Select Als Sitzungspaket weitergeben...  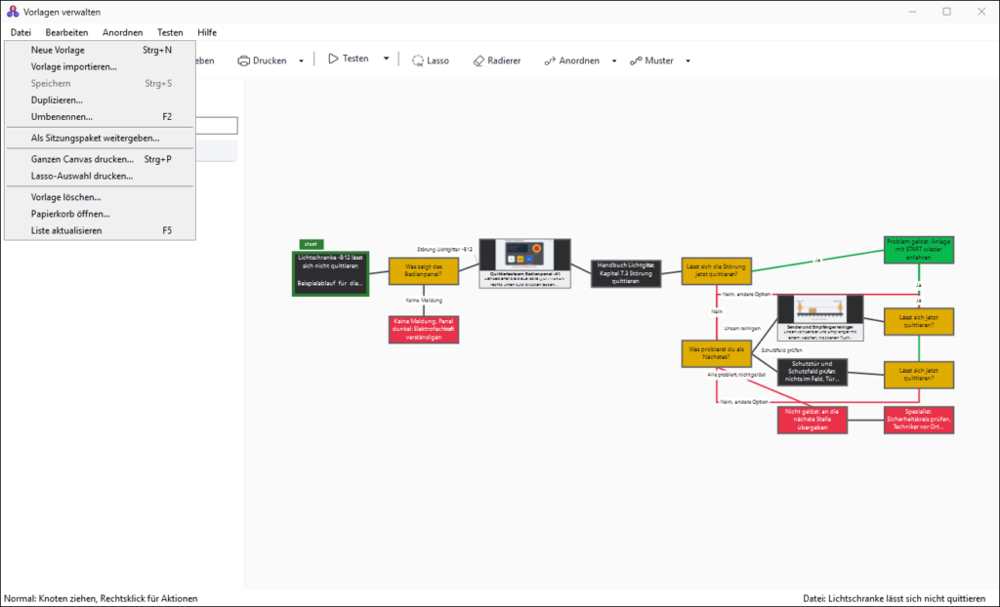(101, 138)
